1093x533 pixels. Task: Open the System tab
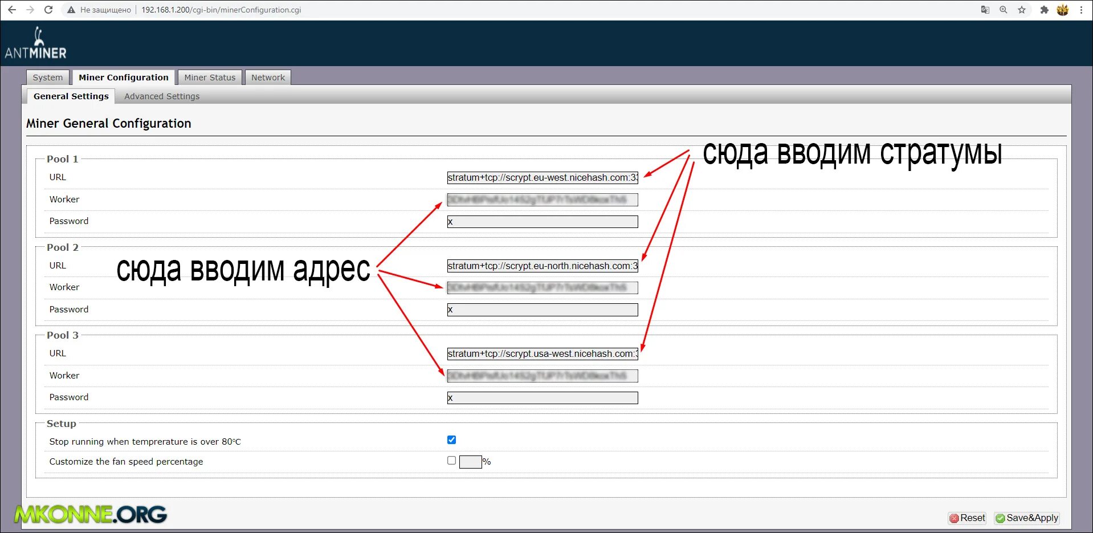pos(48,78)
